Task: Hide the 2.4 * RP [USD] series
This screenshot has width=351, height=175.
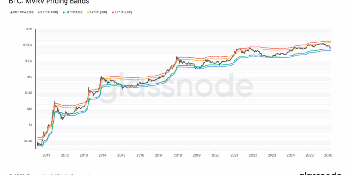Action: click(x=97, y=12)
